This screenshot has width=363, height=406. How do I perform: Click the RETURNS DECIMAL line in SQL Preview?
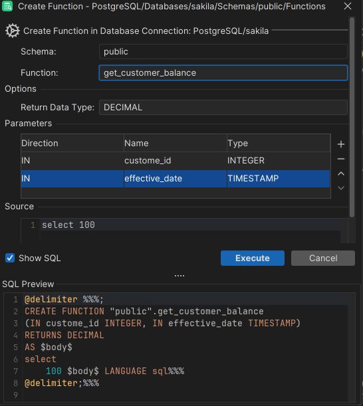coord(64,335)
